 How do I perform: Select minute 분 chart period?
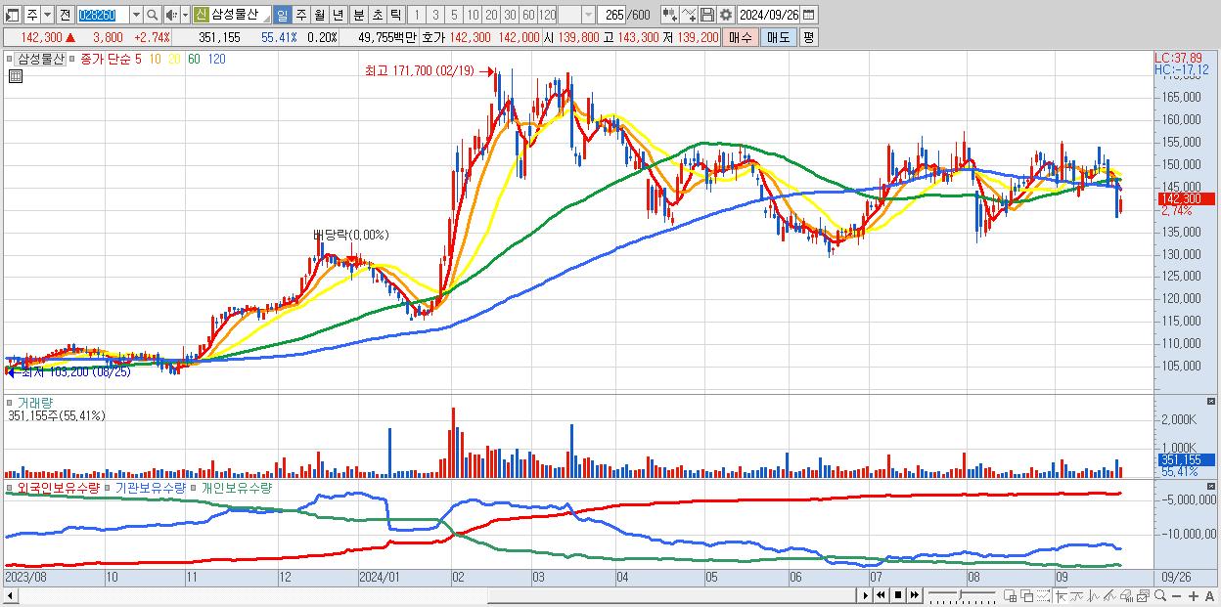click(x=358, y=15)
